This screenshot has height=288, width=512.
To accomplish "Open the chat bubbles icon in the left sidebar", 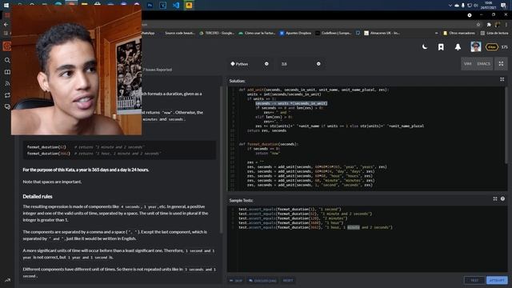I will click(x=7, y=106).
